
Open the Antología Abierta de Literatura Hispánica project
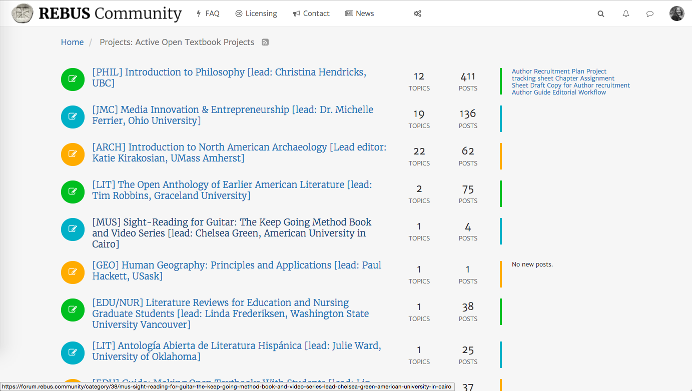pyautogui.click(x=236, y=346)
